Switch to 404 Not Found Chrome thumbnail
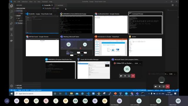 (42, 46)
